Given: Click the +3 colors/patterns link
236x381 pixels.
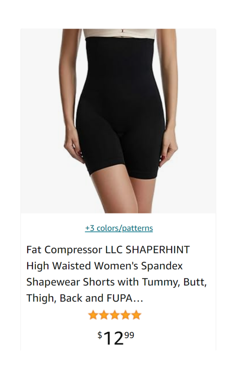Looking at the screenshot, I should (x=119, y=228).
